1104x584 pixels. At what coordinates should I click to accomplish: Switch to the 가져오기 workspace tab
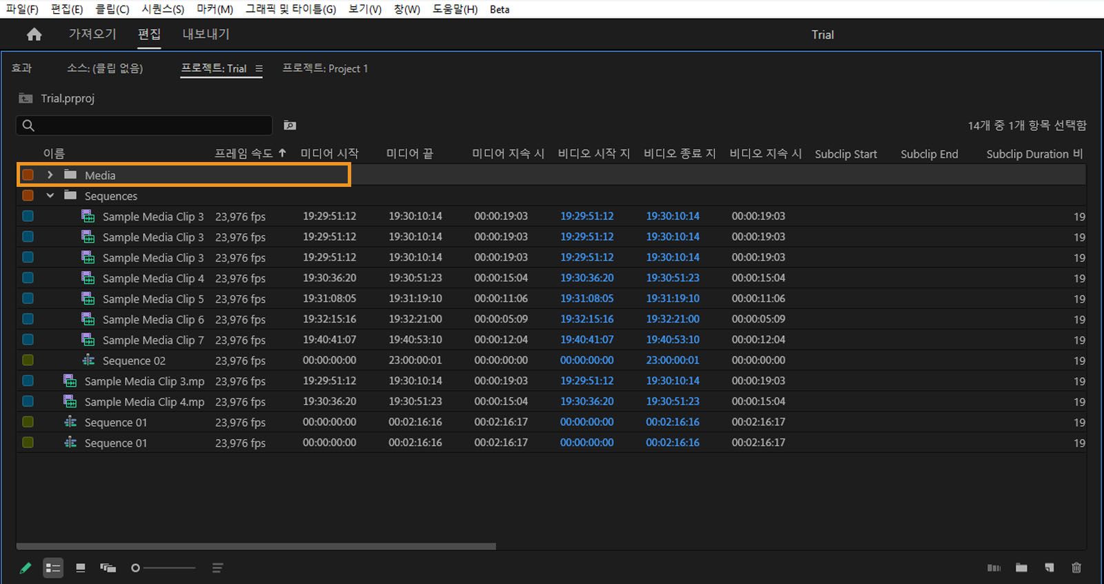click(x=92, y=34)
